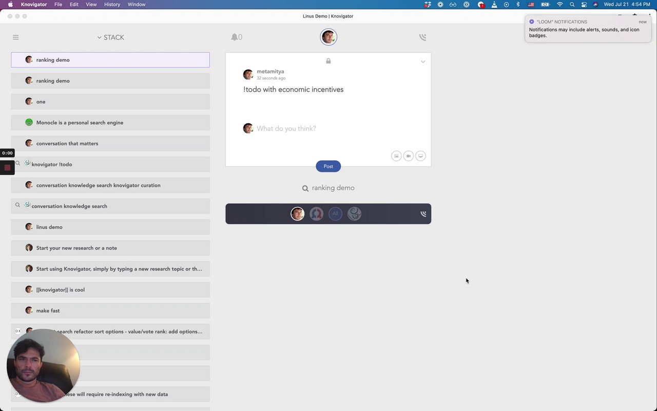Select the personal avatar filter in dark bar
657x411 pixels.
[x=298, y=214]
